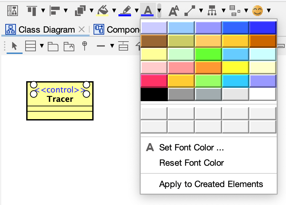Viewport: 286px width, 205px height.
Task: Select the Package tool
Action: click(53, 47)
